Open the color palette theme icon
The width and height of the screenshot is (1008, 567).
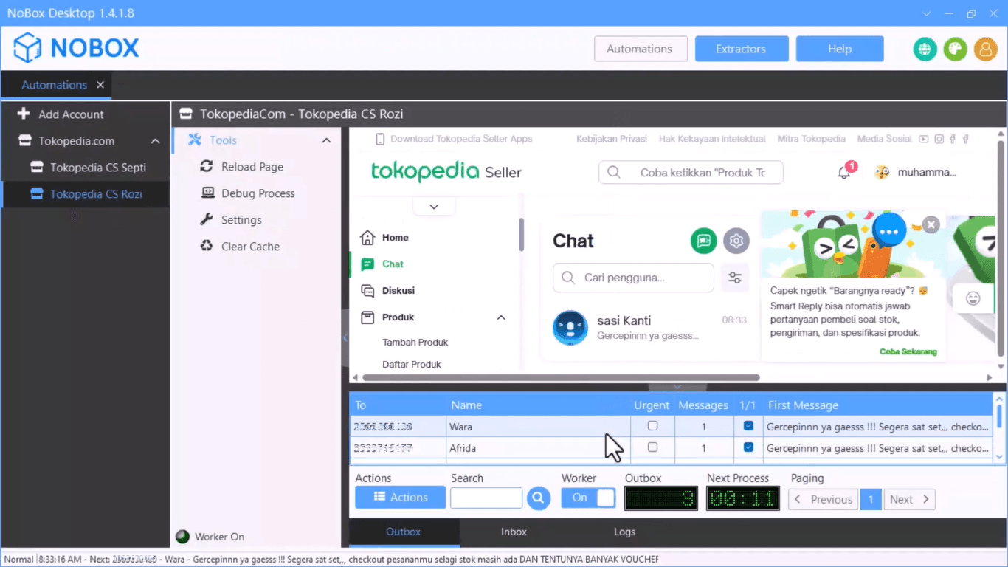[x=955, y=49]
